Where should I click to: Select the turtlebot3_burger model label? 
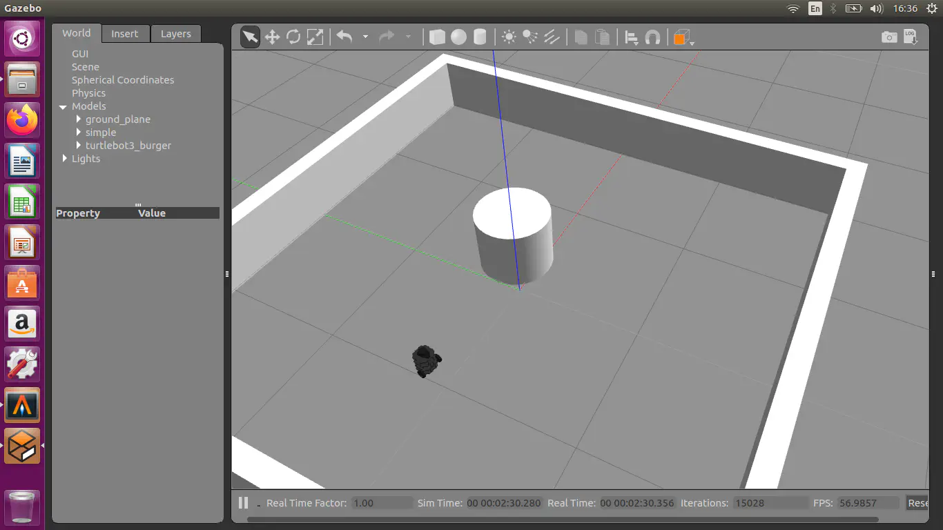[128, 146]
